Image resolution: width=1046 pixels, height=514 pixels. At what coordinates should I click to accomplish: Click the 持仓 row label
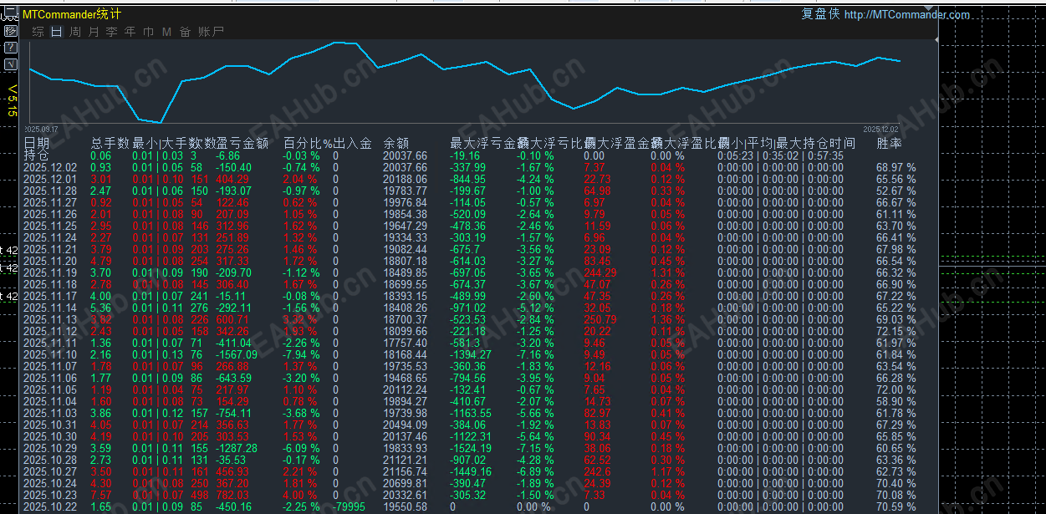point(36,155)
